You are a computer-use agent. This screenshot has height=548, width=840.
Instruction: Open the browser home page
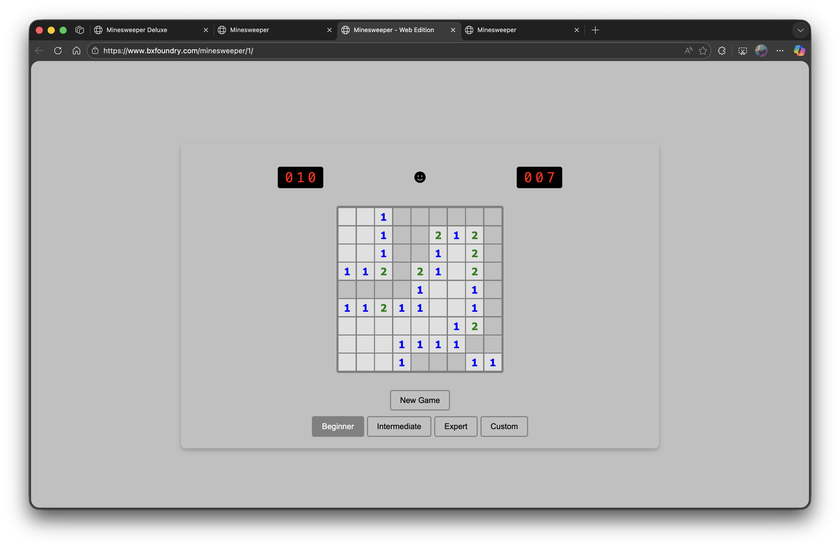click(x=76, y=50)
